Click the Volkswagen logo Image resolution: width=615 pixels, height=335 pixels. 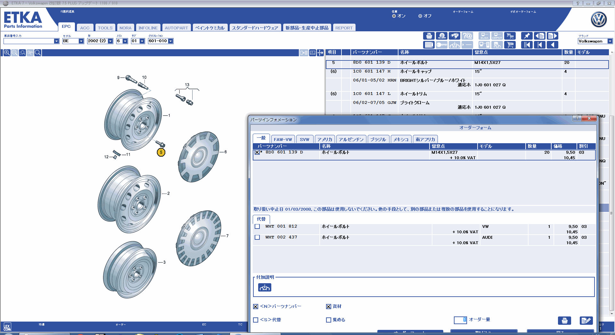(x=599, y=19)
